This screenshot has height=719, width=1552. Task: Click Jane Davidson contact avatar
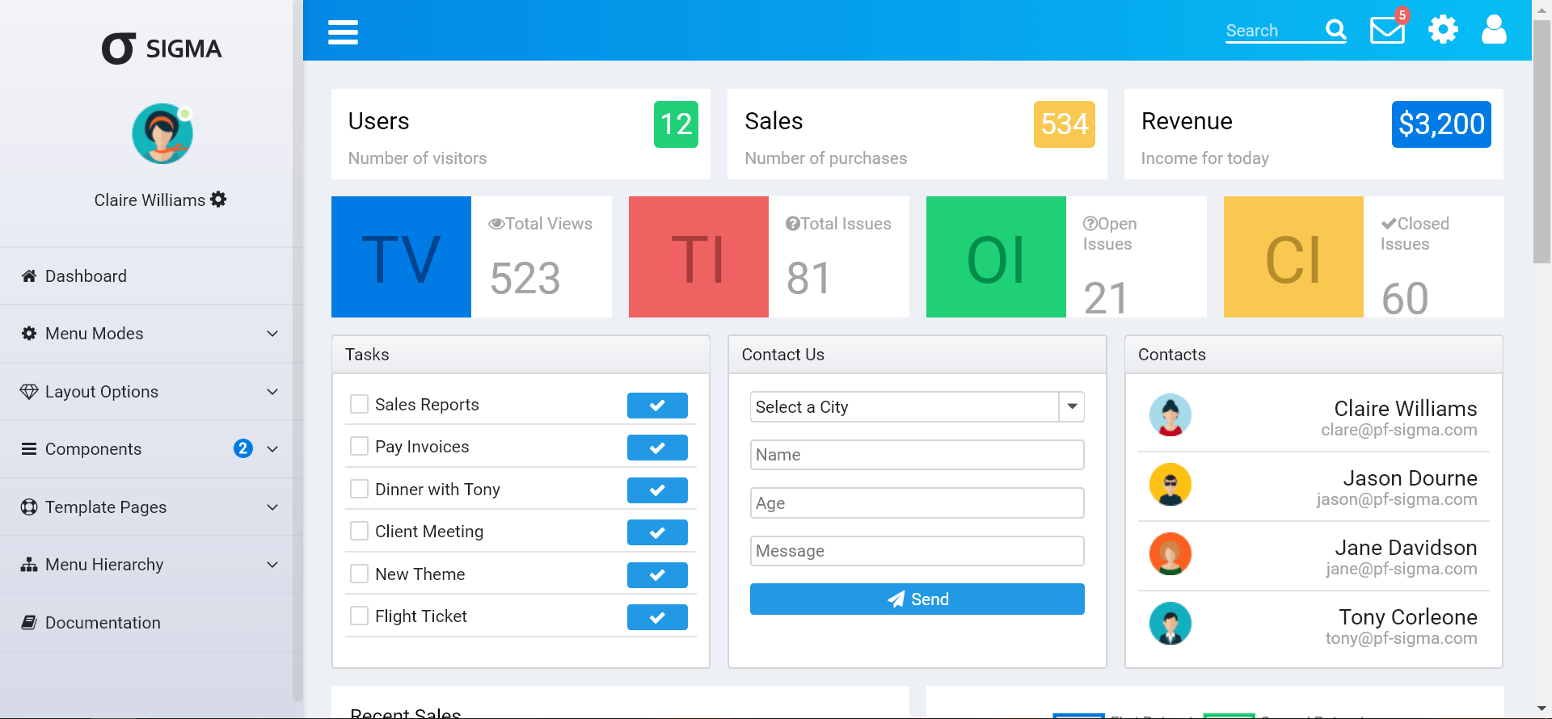(1170, 554)
